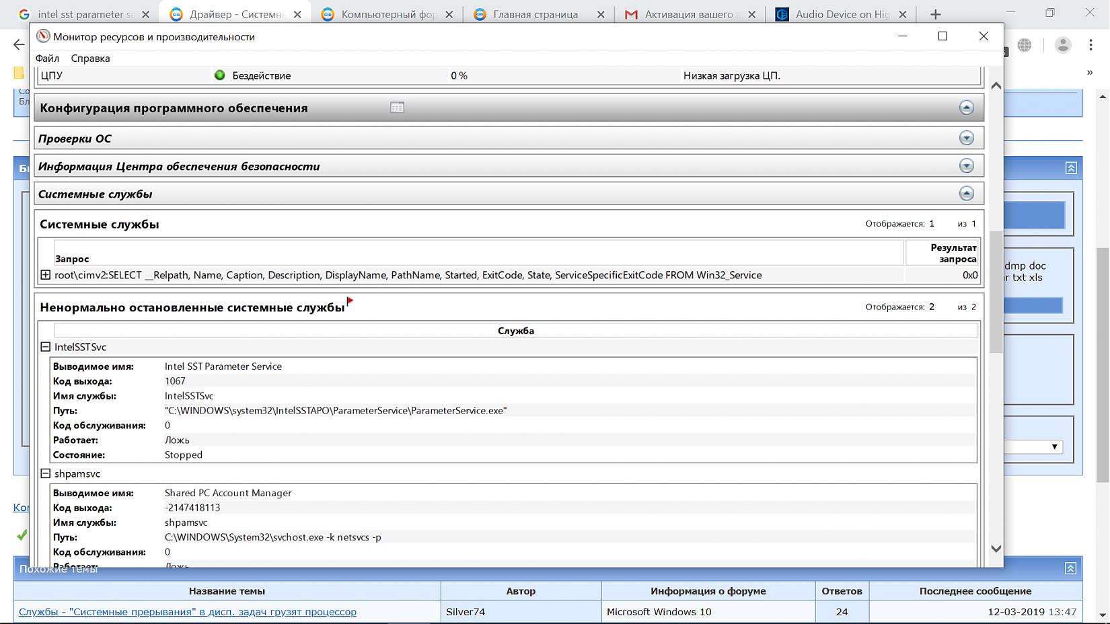1110x624 pixels.
Task: Close the 'intel sst parameter' browser tab
Action: click(x=146, y=14)
